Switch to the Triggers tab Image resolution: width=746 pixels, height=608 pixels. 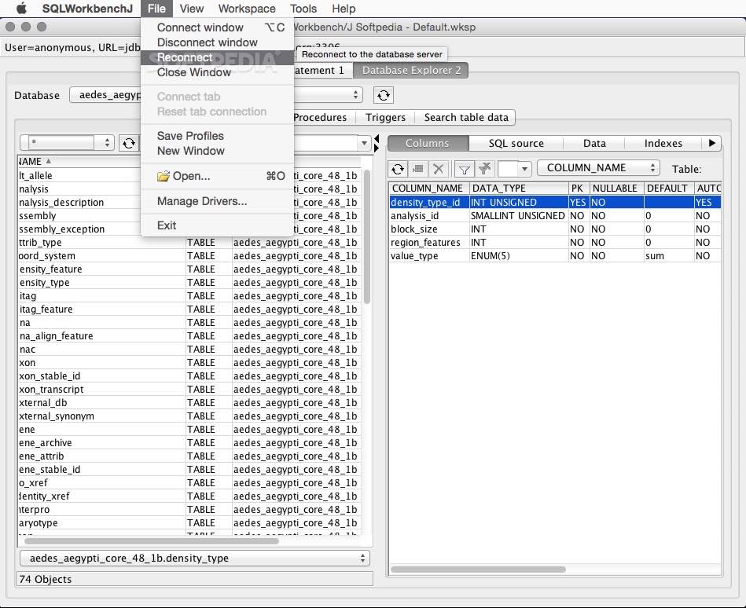385,117
